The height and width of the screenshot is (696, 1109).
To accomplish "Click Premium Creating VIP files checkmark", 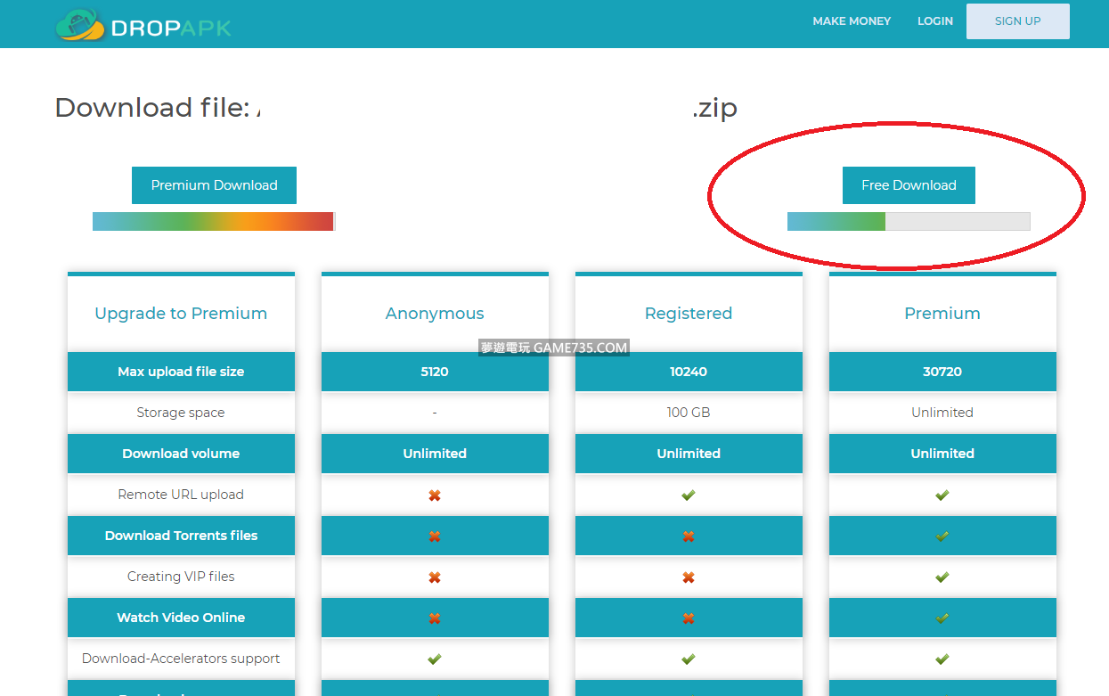I will tap(942, 577).
